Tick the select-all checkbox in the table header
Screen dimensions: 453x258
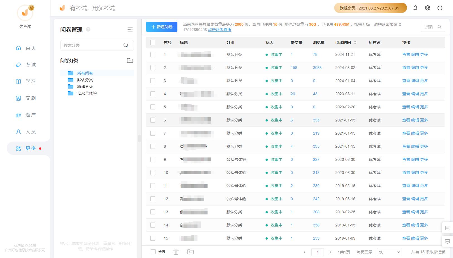(153, 42)
